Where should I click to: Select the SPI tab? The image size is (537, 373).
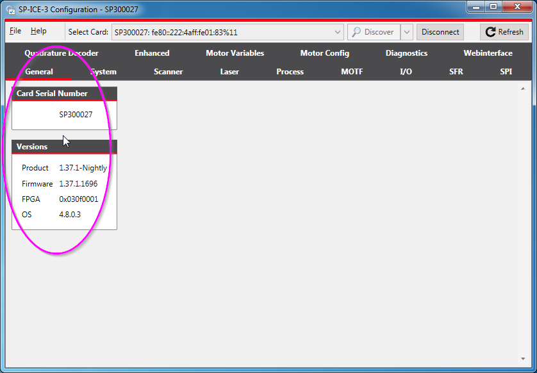click(x=506, y=72)
